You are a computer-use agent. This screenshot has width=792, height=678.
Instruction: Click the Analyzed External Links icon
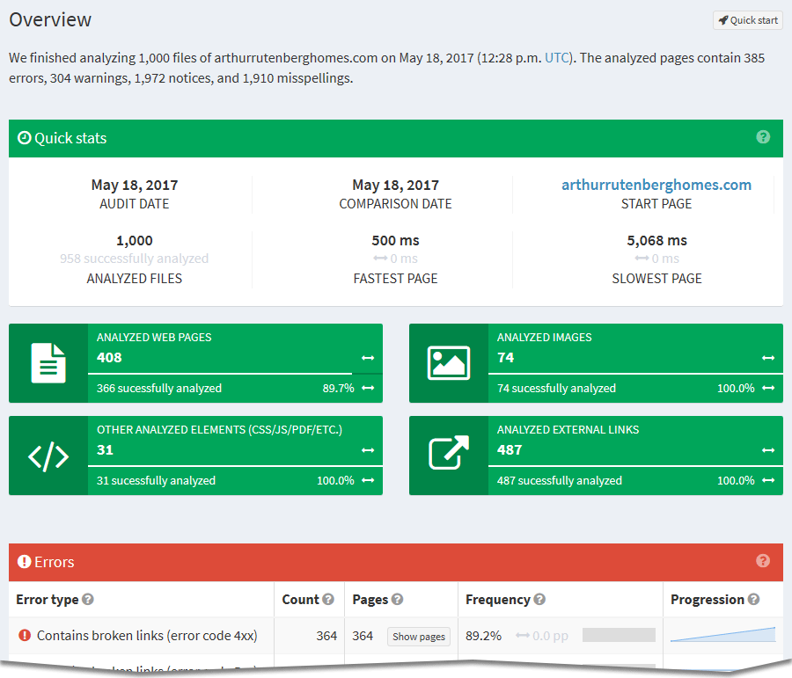pos(449,455)
